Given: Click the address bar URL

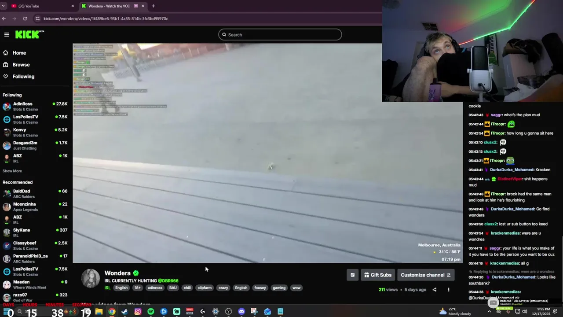Looking at the screenshot, I should 106,18.
